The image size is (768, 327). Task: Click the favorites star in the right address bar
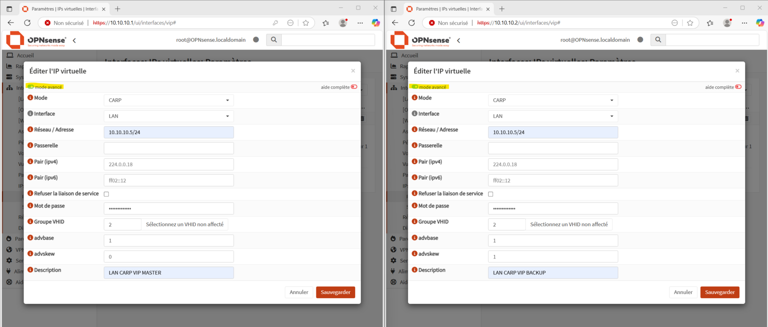click(x=690, y=23)
